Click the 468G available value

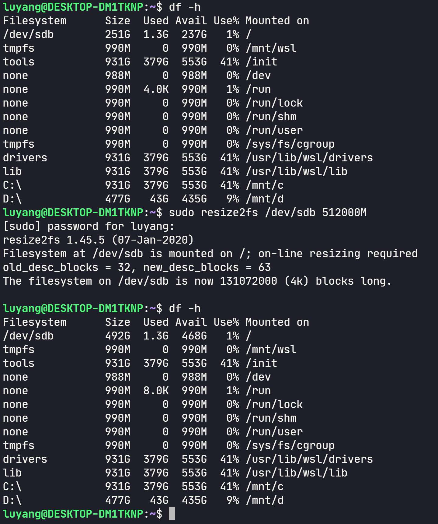pyautogui.click(x=194, y=336)
